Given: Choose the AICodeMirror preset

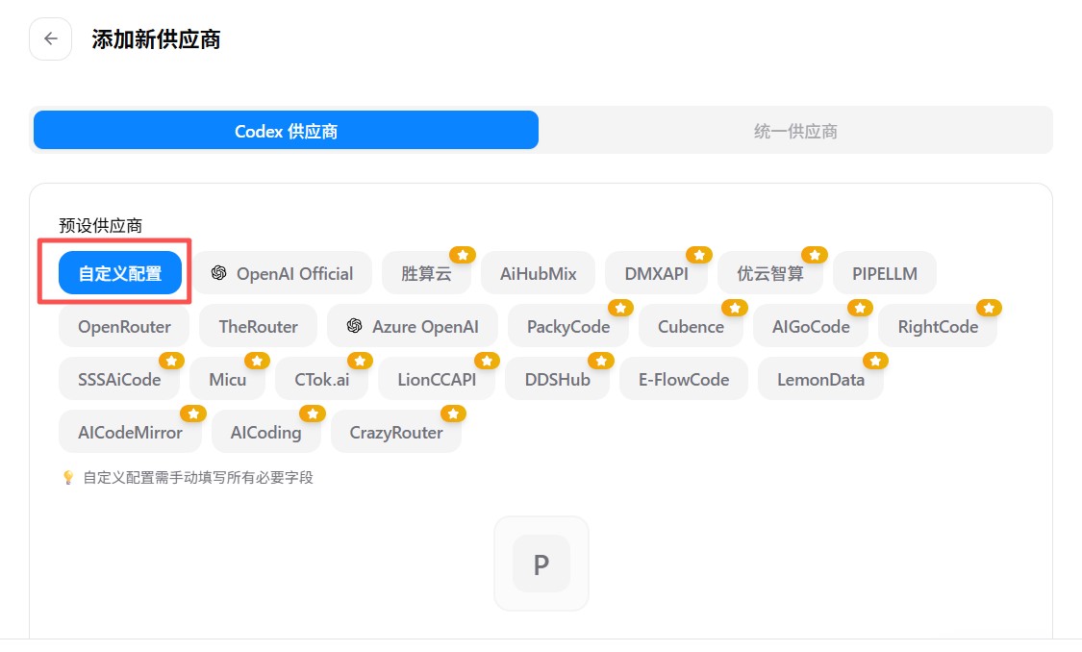Looking at the screenshot, I should [131, 433].
